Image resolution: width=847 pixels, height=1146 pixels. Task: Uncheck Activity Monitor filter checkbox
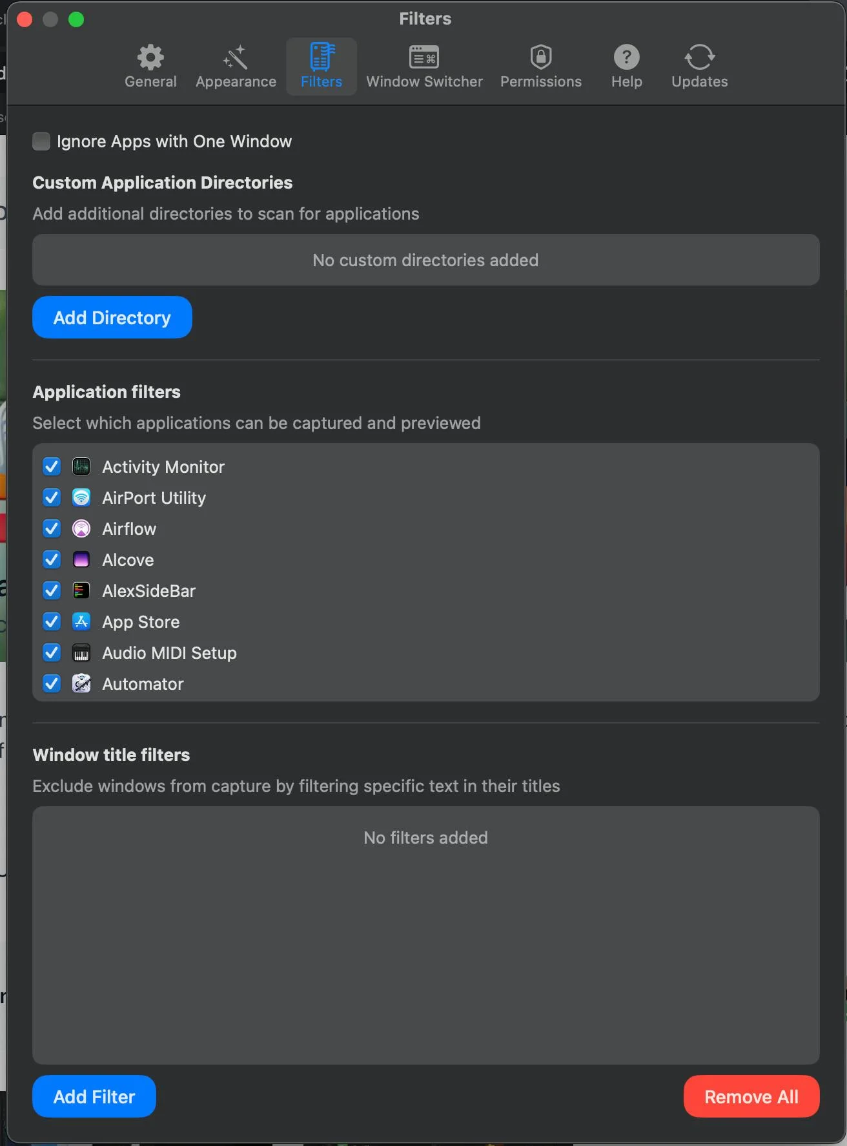click(52, 466)
